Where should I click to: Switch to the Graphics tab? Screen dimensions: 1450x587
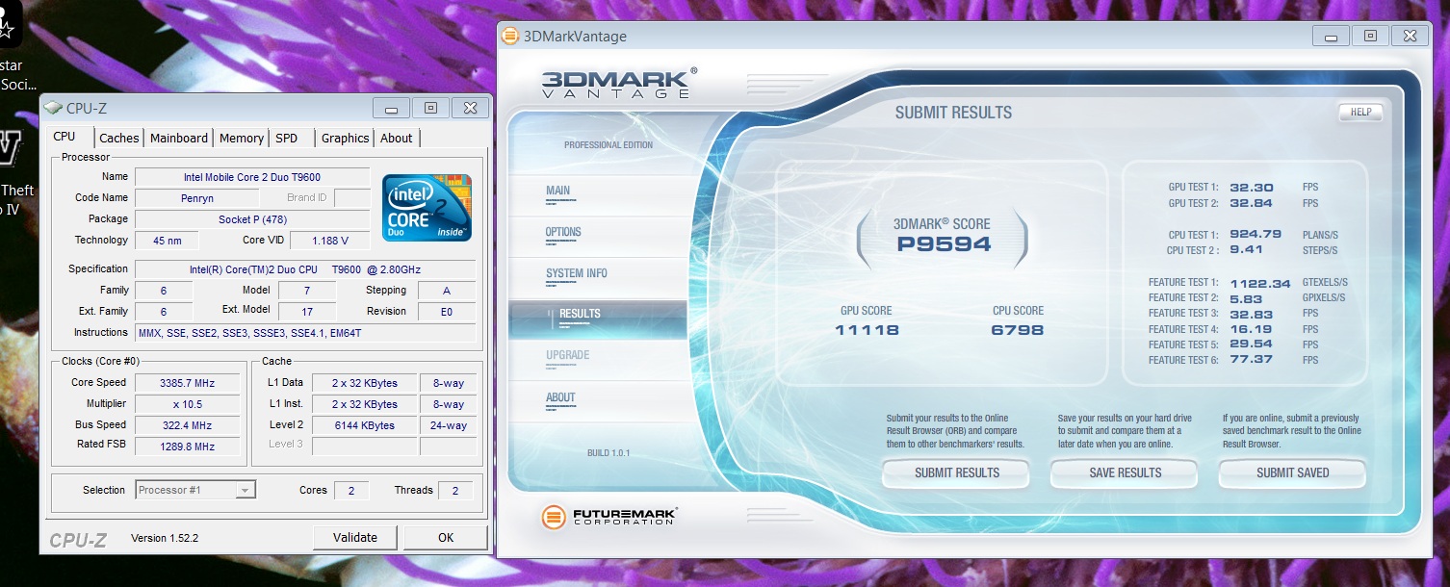(345, 139)
